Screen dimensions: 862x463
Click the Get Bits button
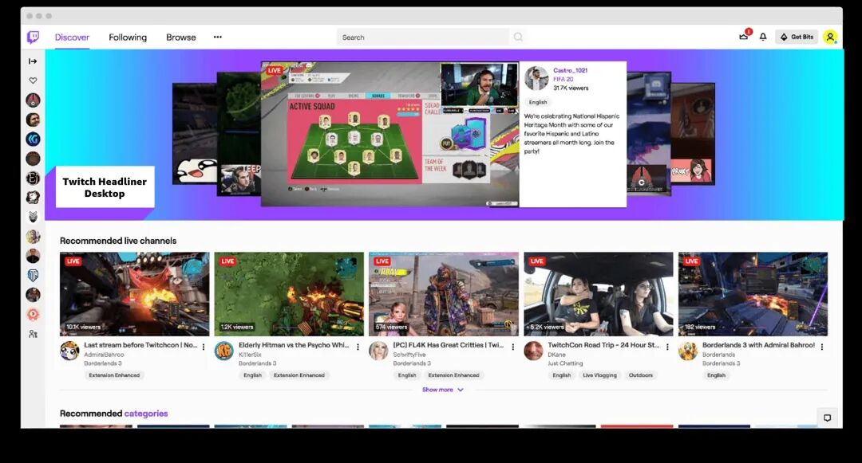(797, 37)
